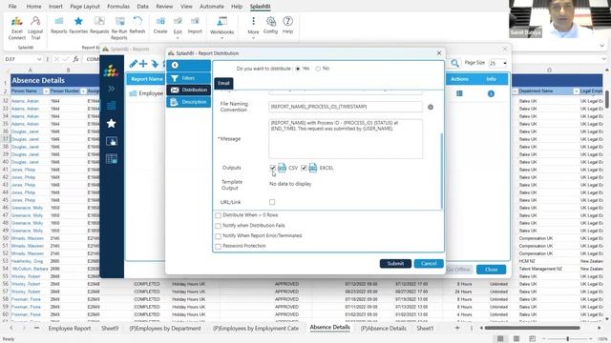Select No for distribute option
The height and width of the screenshot is (343, 611).
click(x=318, y=69)
